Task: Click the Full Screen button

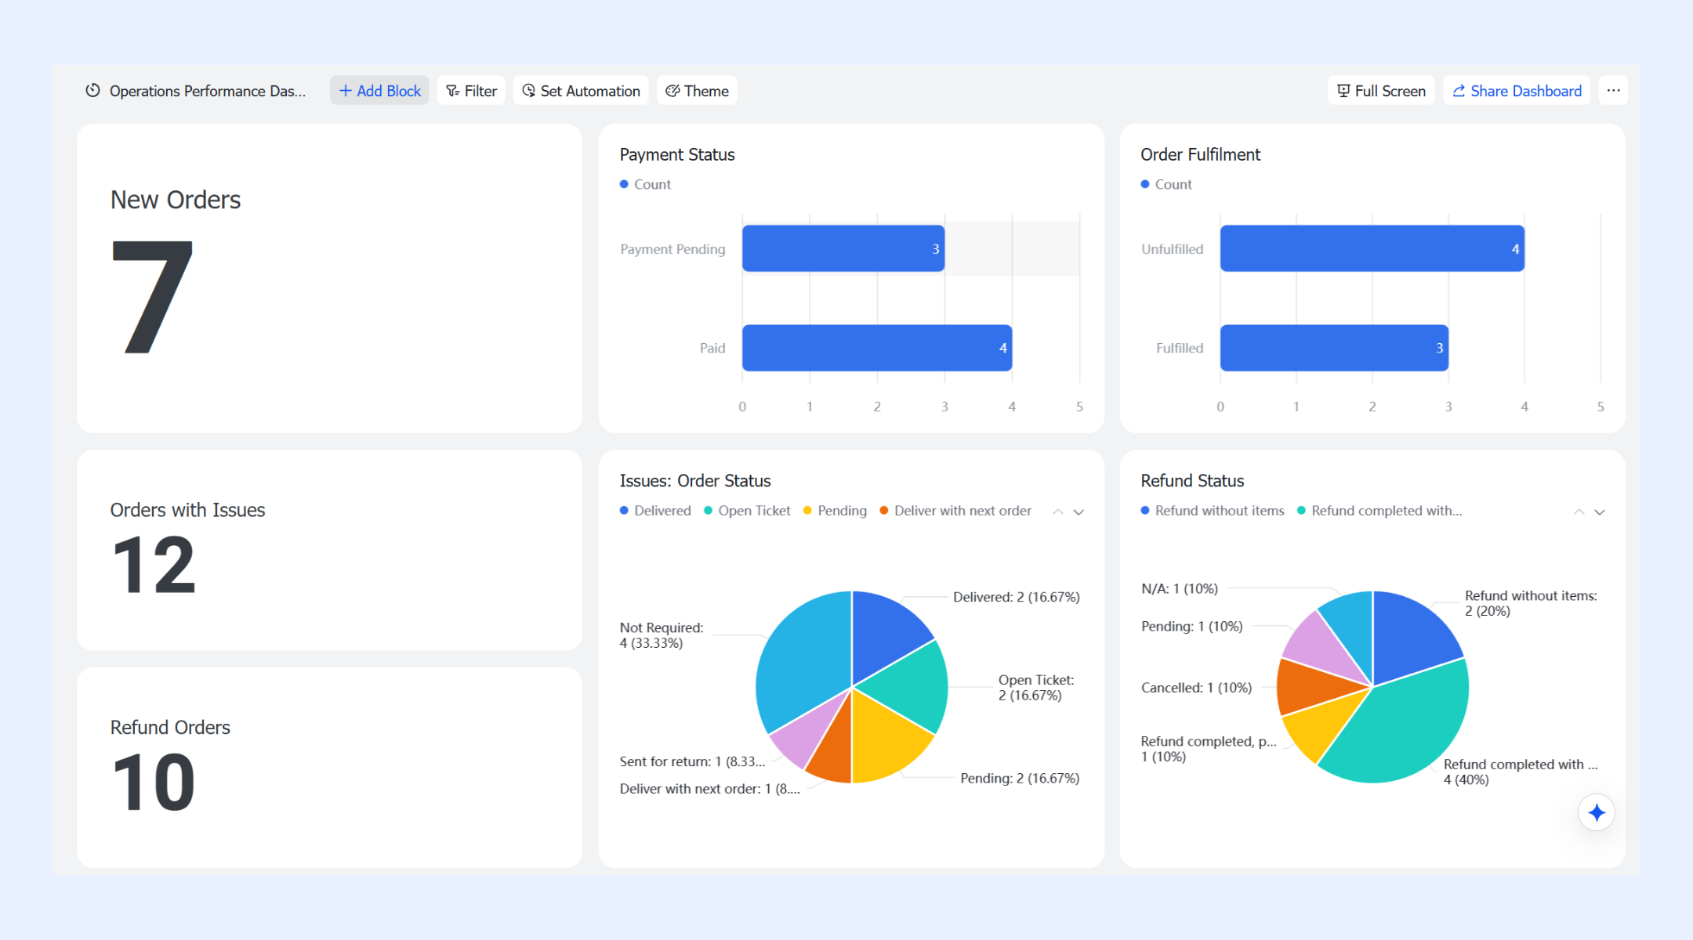Action: tap(1381, 91)
